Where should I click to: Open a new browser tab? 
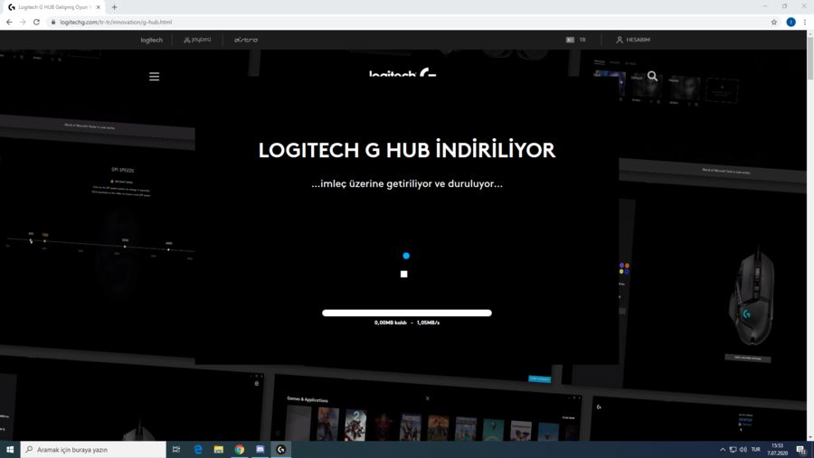pyautogui.click(x=114, y=7)
